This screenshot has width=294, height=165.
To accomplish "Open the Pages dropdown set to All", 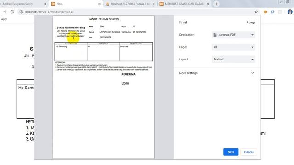I will tap(233, 47).
